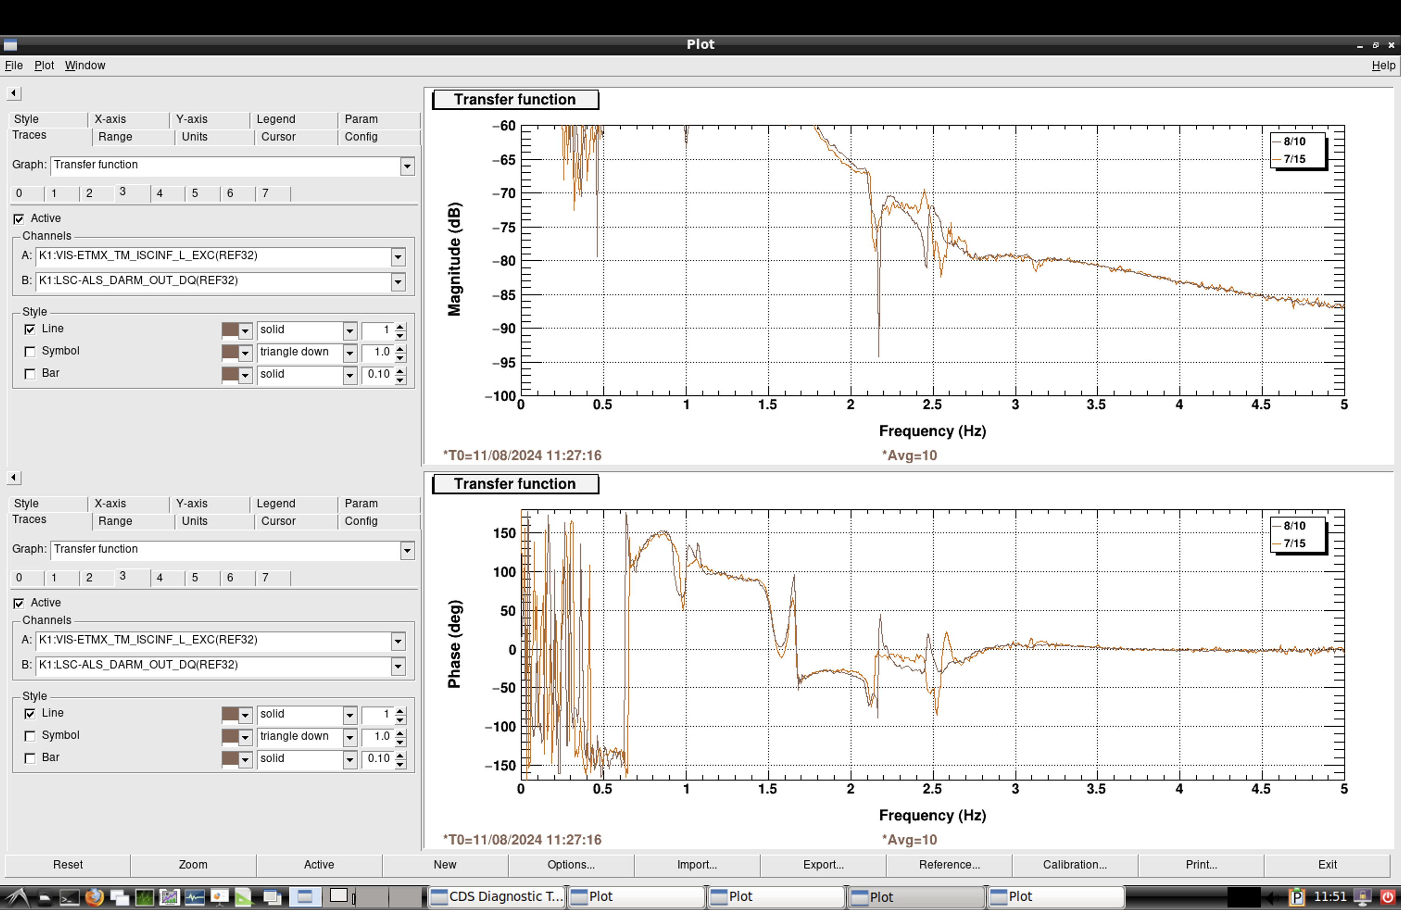Expand channel A dropdown in top panel

point(398,257)
